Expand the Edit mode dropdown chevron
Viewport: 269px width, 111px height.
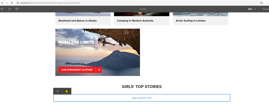(255, 9)
